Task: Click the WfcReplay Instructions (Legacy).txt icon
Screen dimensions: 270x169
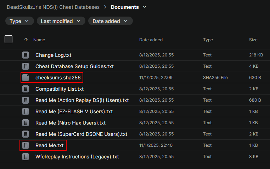Action: click(26, 157)
